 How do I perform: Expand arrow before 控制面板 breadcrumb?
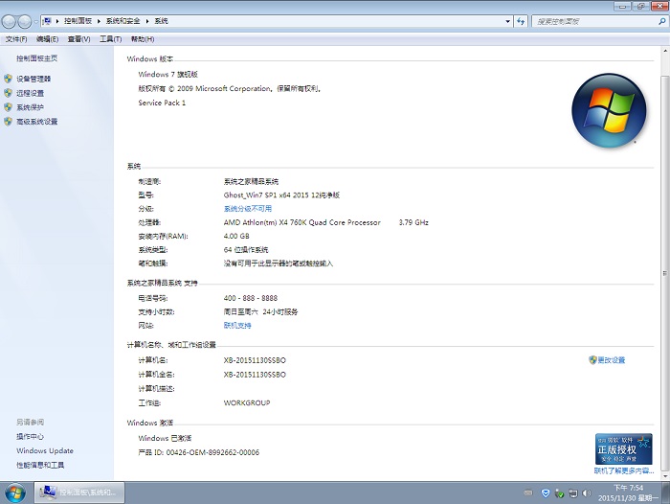point(57,21)
